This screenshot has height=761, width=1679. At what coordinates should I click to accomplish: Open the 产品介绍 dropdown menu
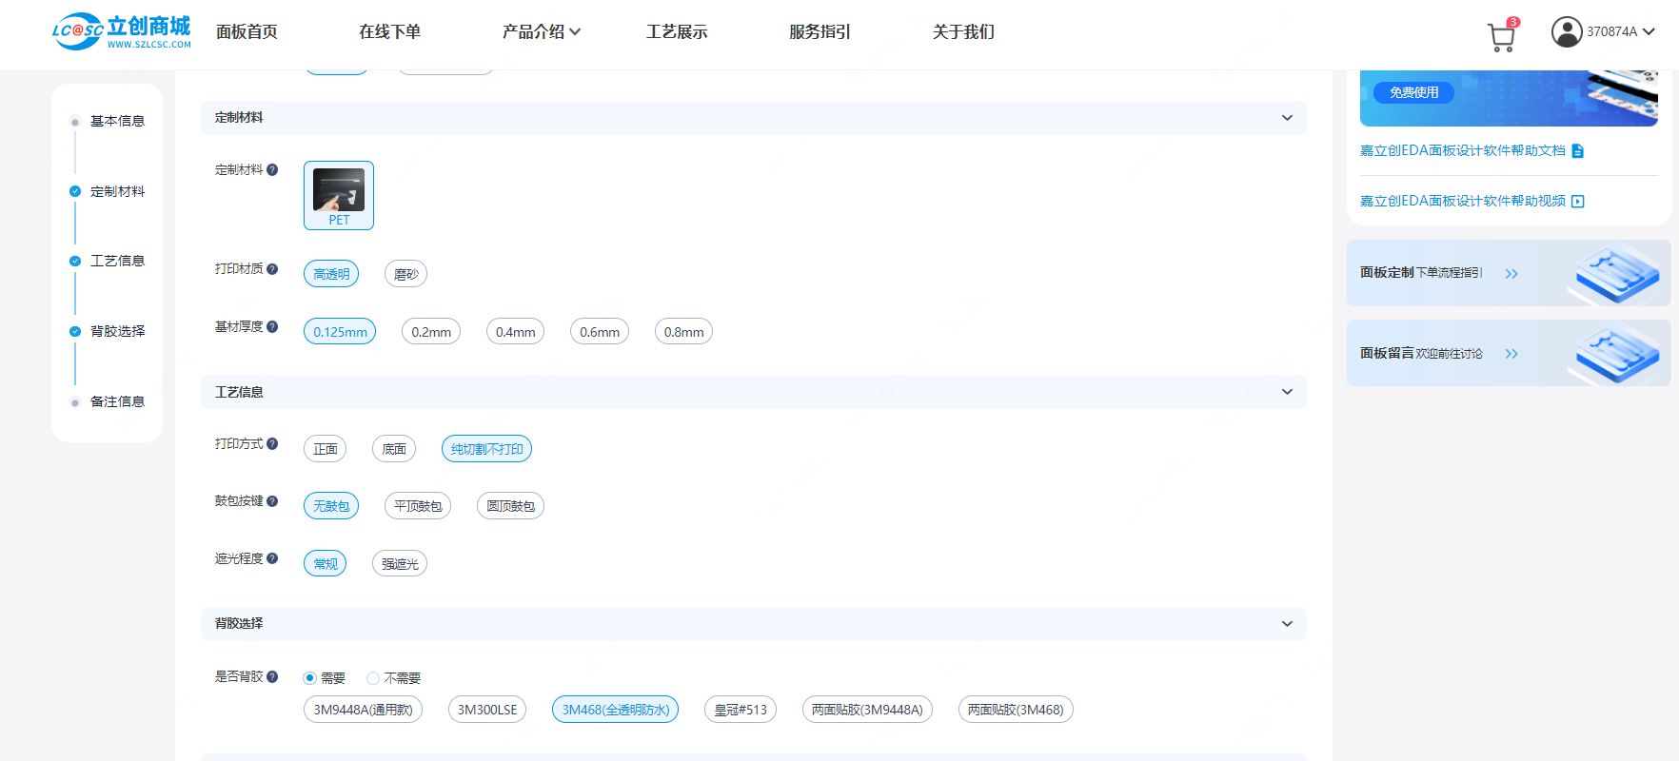541,31
